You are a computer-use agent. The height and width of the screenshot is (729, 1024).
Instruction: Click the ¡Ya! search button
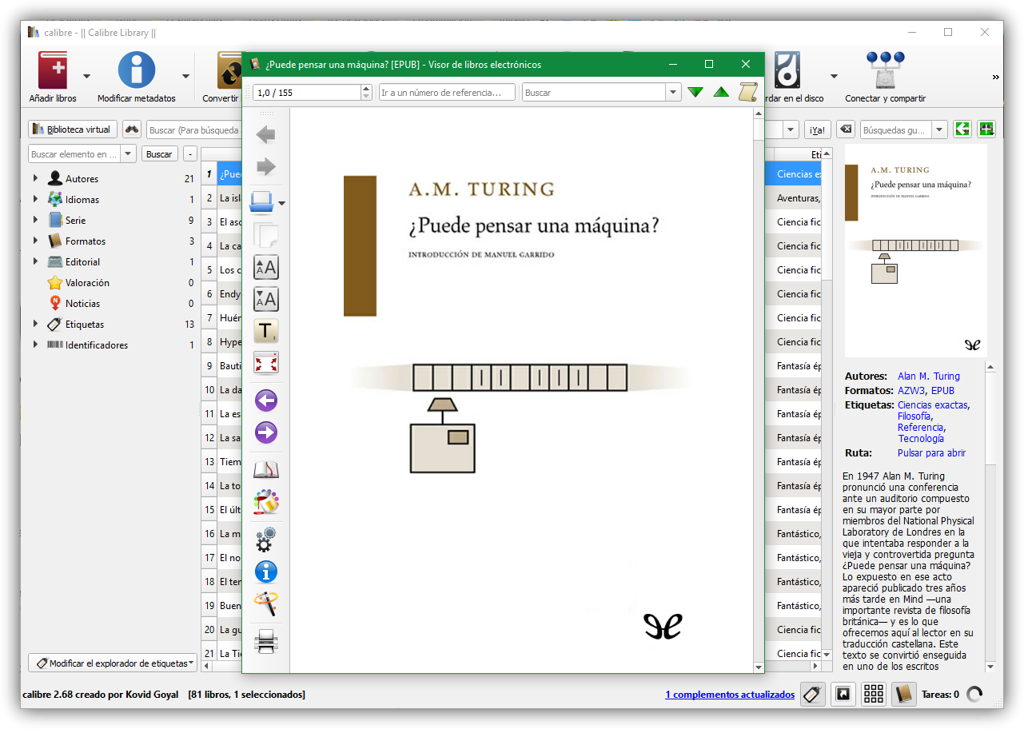tap(818, 129)
